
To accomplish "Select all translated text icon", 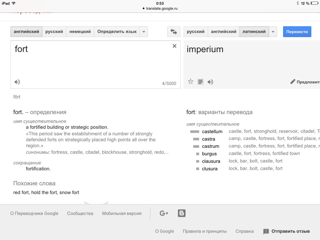I will 201,82.
